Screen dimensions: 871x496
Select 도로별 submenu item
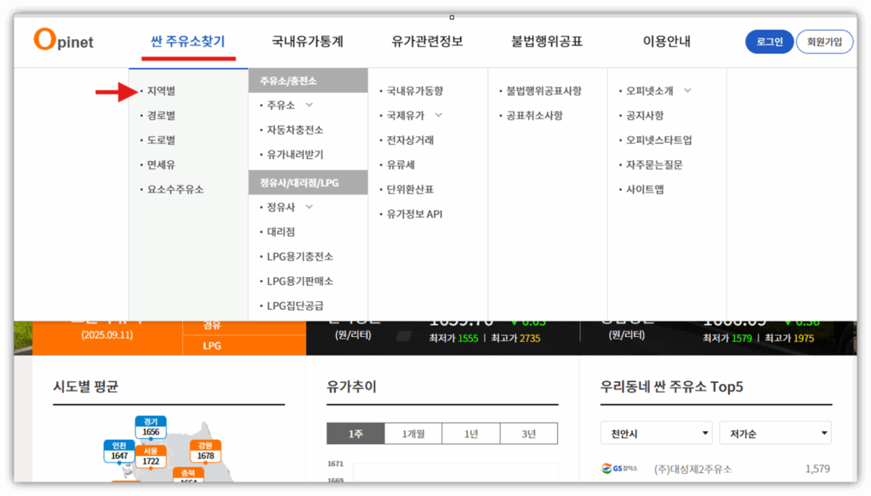pyautogui.click(x=161, y=140)
